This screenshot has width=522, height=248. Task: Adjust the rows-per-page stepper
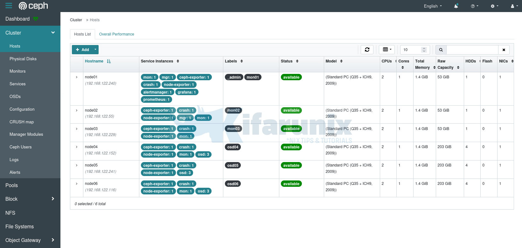(424, 50)
